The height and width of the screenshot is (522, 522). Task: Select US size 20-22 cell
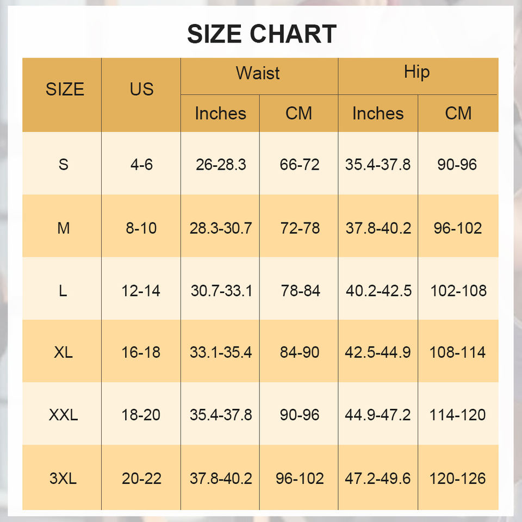pos(141,479)
